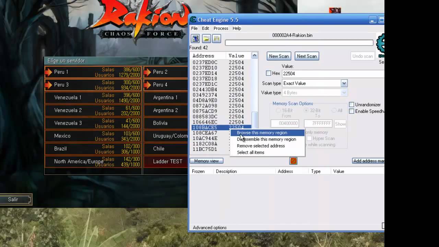Open the process list icon
Screen dimensions: 439x247
(x=195, y=38)
